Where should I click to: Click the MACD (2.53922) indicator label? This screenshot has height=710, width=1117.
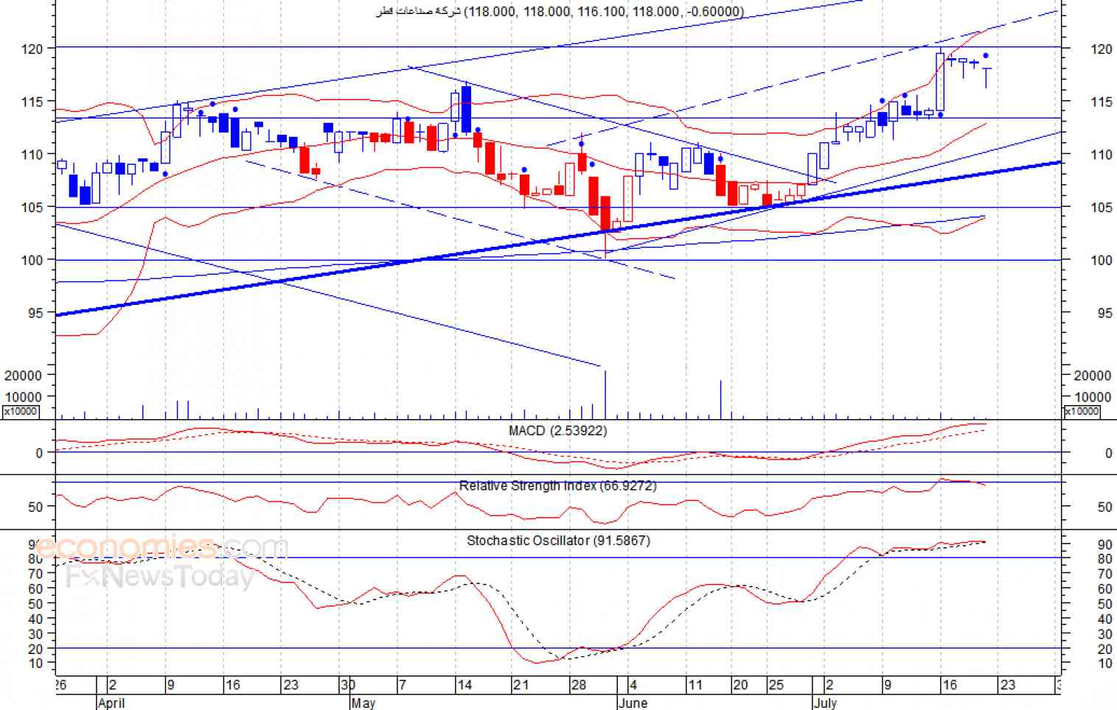(558, 430)
